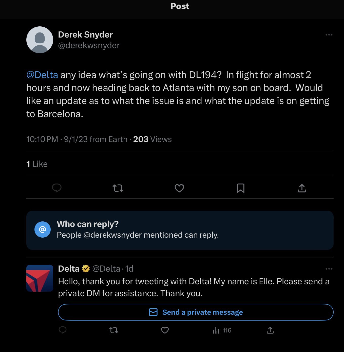Screen dimensions: 344x352
Task: Bookmark Derek Snyder's post
Action: coord(240,188)
